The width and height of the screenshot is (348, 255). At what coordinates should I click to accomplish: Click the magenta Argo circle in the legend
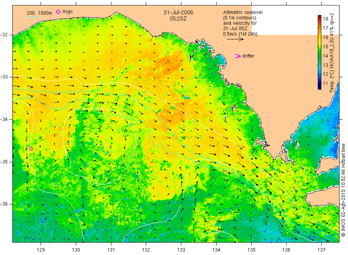(58, 12)
